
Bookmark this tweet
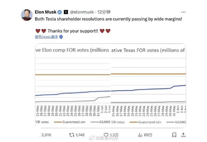click(x=174, y=135)
